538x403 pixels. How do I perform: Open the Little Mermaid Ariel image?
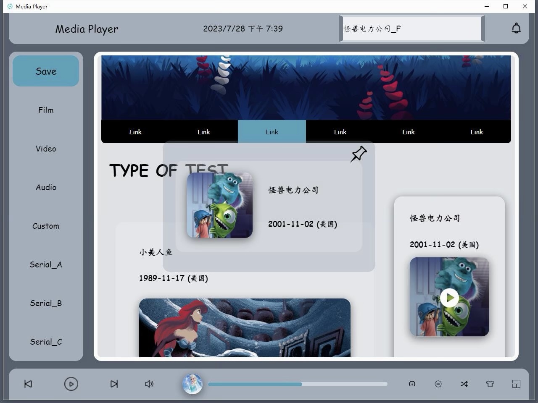click(245, 328)
